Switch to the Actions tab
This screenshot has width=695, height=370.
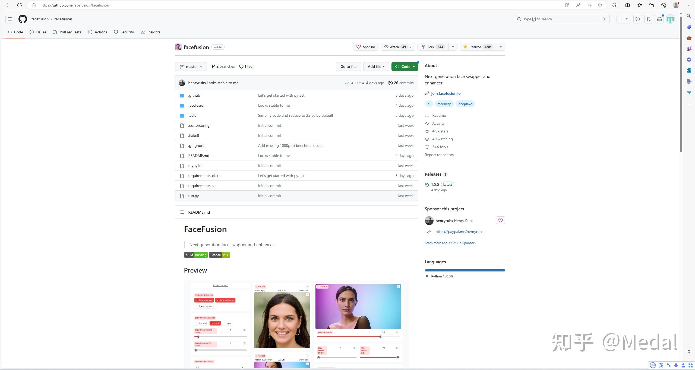97,32
